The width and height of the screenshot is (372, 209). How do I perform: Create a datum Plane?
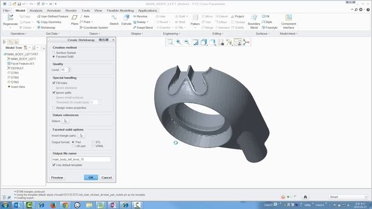pyautogui.click(x=74, y=20)
